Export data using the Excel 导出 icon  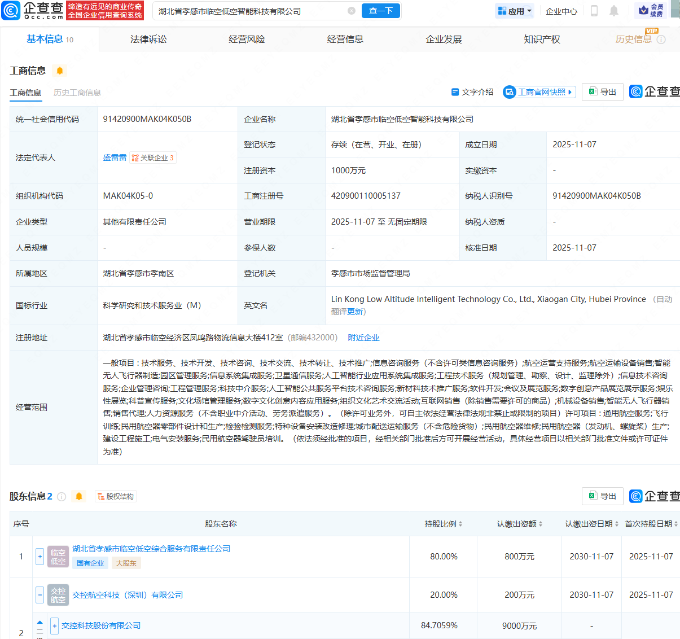602,91
